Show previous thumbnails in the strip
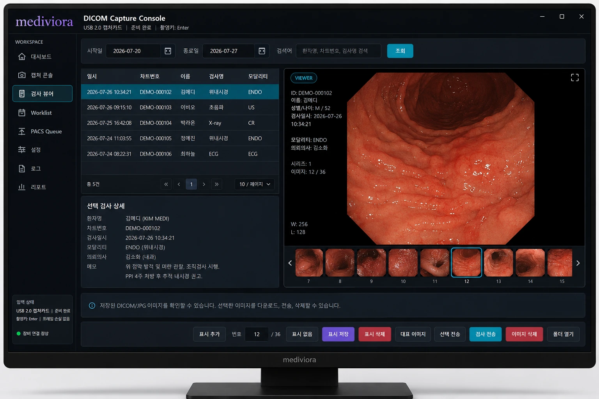The width and height of the screenshot is (599, 399). 290,263
